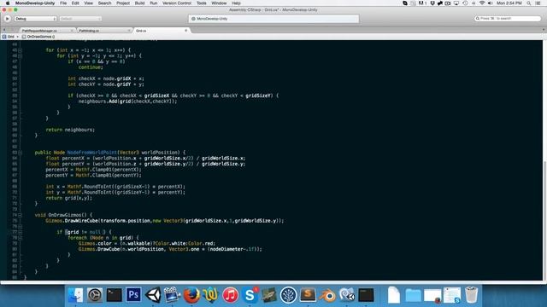Screen dimensions: 547x307
Task: Open Finder from the dock
Action: tap(76, 295)
